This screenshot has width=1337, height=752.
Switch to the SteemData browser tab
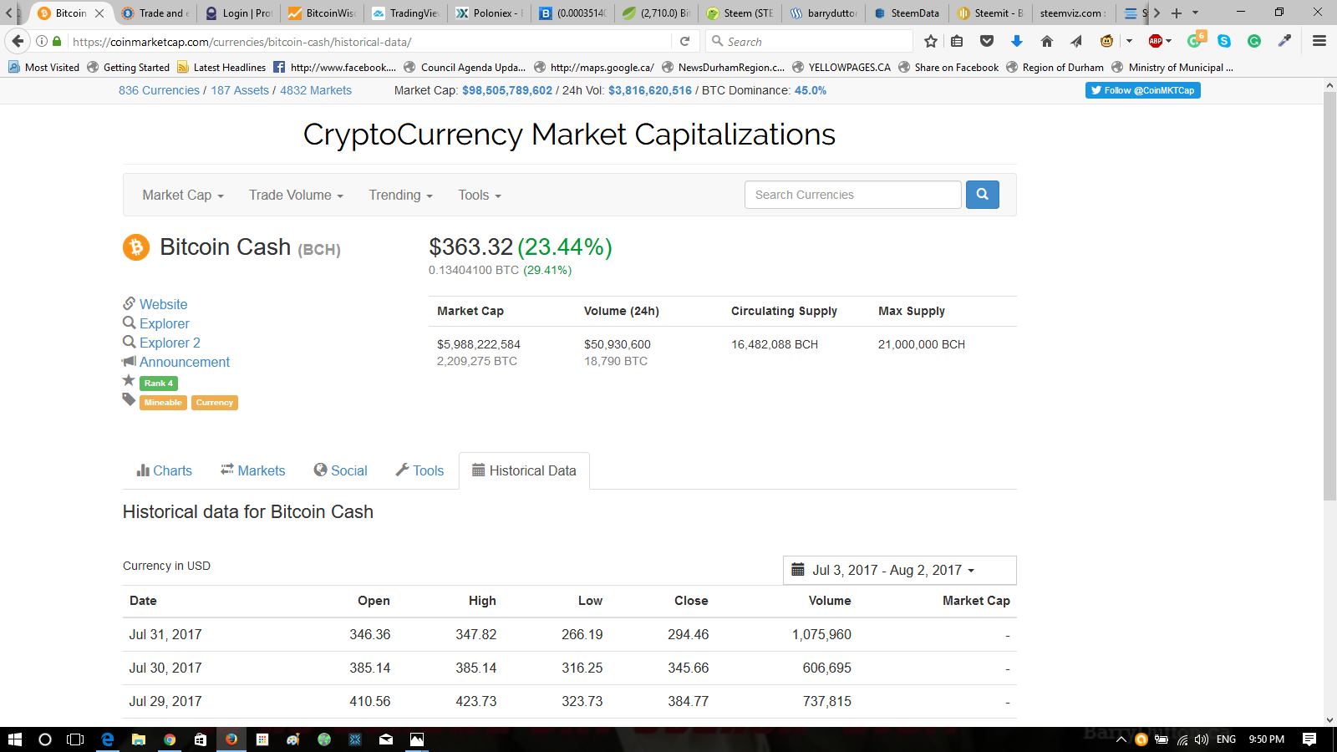point(907,13)
